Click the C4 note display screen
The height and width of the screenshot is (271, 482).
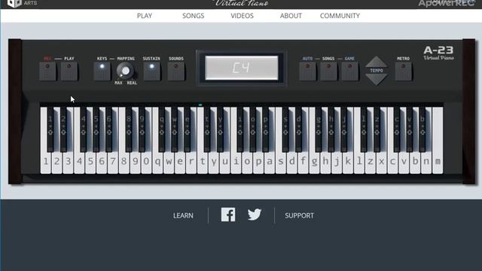pyautogui.click(x=242, y=68)
